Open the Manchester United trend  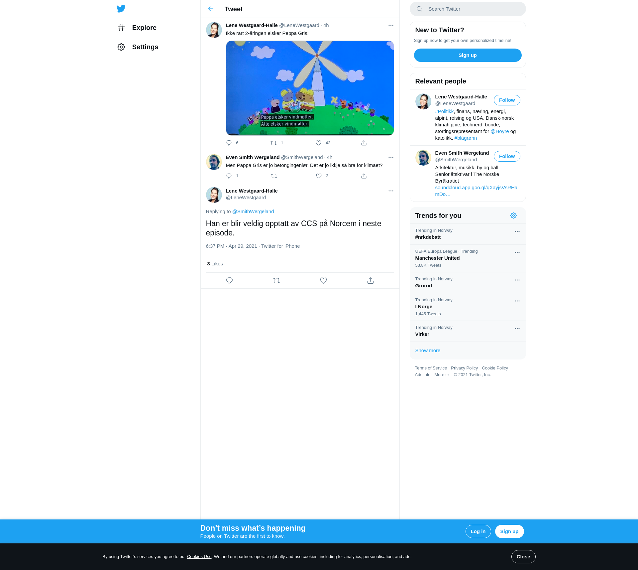(468, 258)
